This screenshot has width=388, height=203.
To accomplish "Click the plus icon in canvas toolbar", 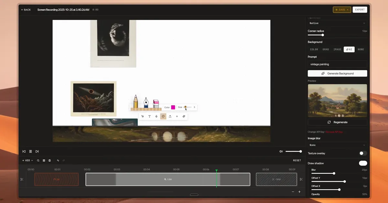I will click(177, 116).
